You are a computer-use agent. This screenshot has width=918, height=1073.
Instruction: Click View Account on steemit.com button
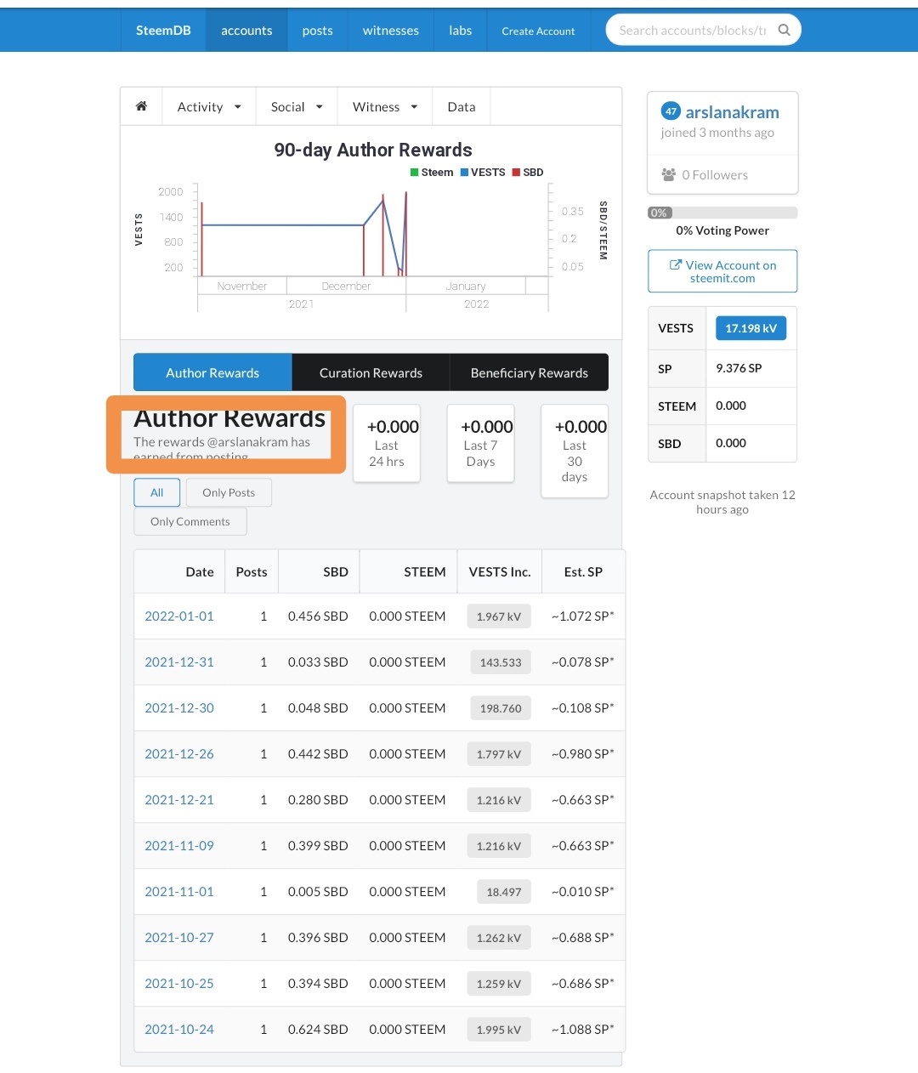point(722,271)
